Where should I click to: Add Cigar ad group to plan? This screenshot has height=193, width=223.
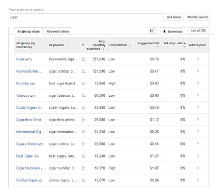198,59
